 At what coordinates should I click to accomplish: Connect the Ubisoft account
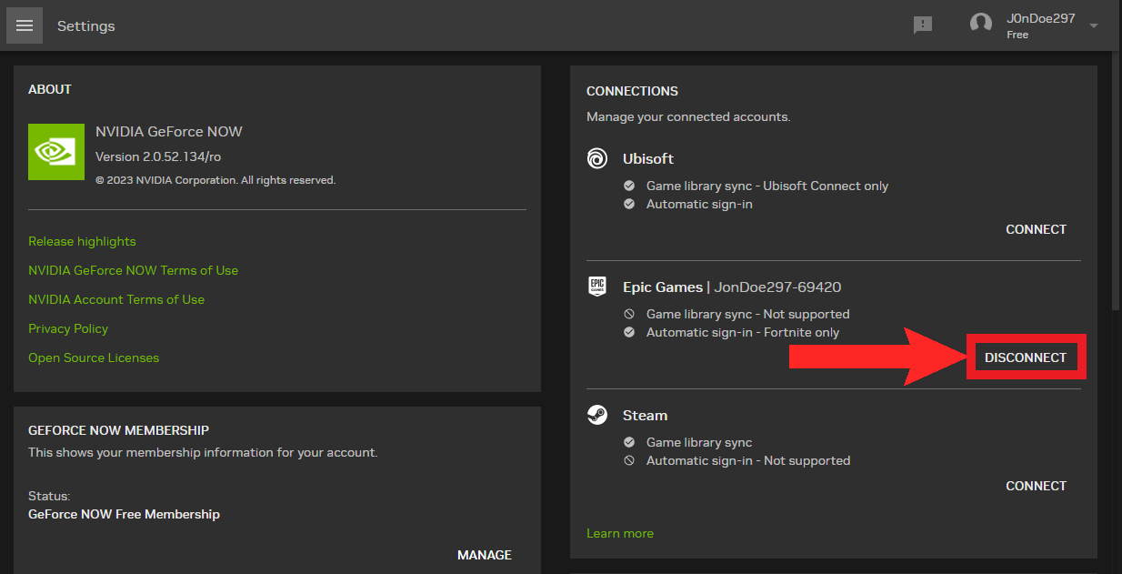click(x=1036, y=229)
